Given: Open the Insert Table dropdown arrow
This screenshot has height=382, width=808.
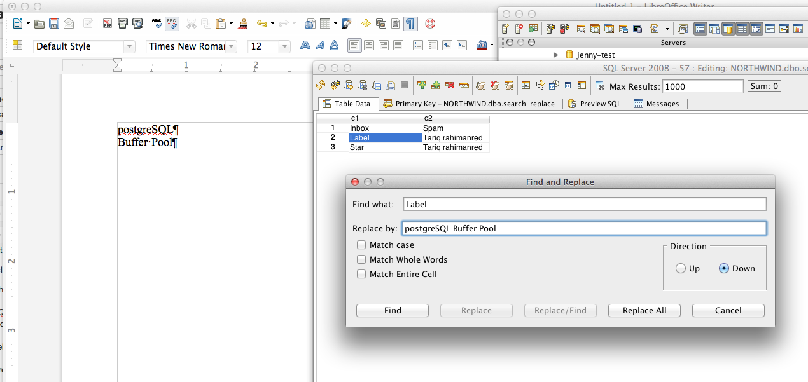Looking at the screenshot, I should (x=336, y=24).
